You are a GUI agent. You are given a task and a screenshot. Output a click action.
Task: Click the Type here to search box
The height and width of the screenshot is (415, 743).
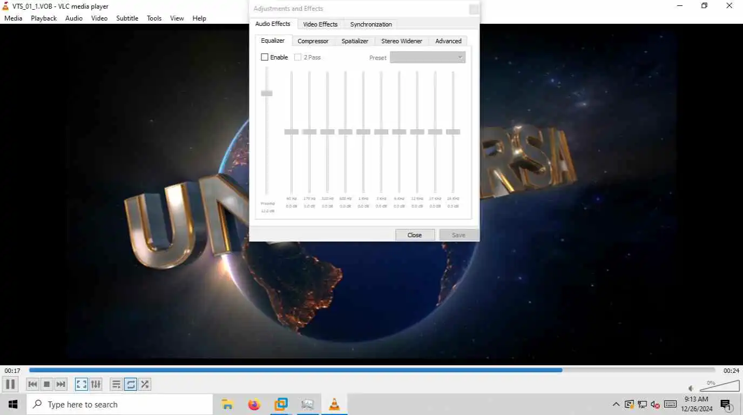(120, 404)
